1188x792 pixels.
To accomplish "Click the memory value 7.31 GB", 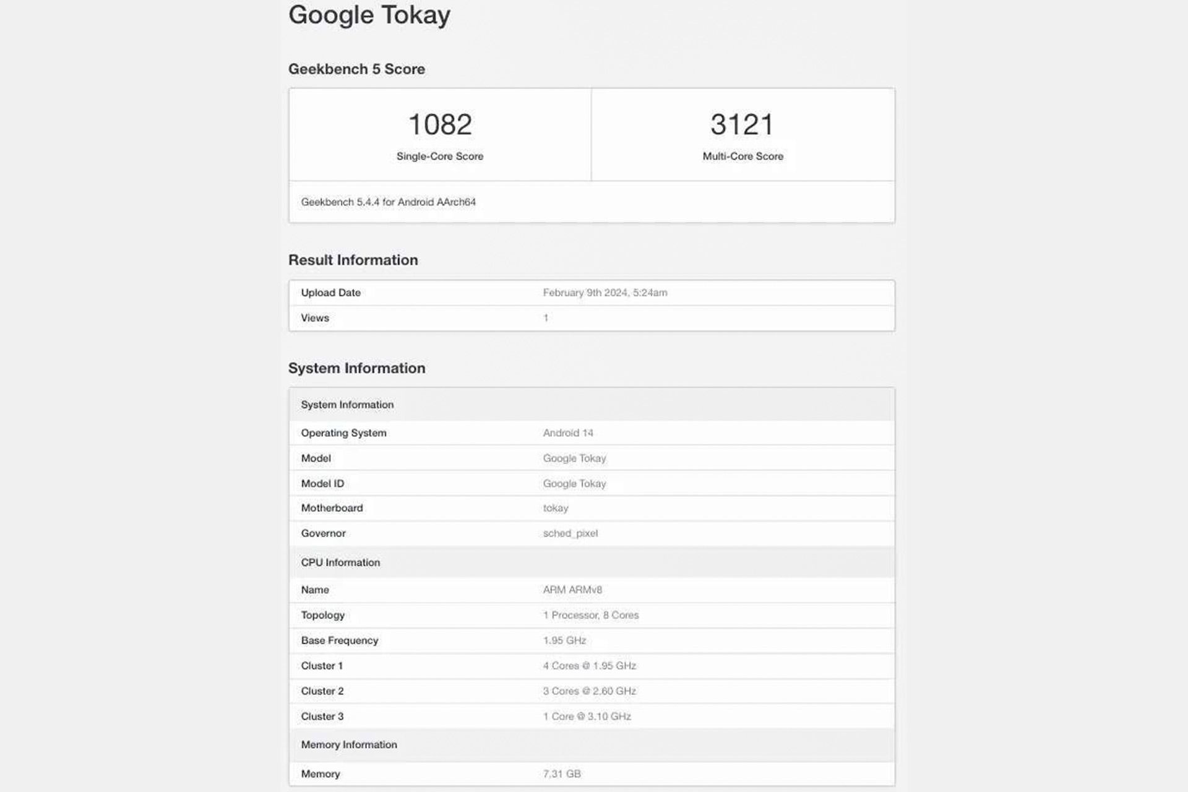I will click(561, 774).
